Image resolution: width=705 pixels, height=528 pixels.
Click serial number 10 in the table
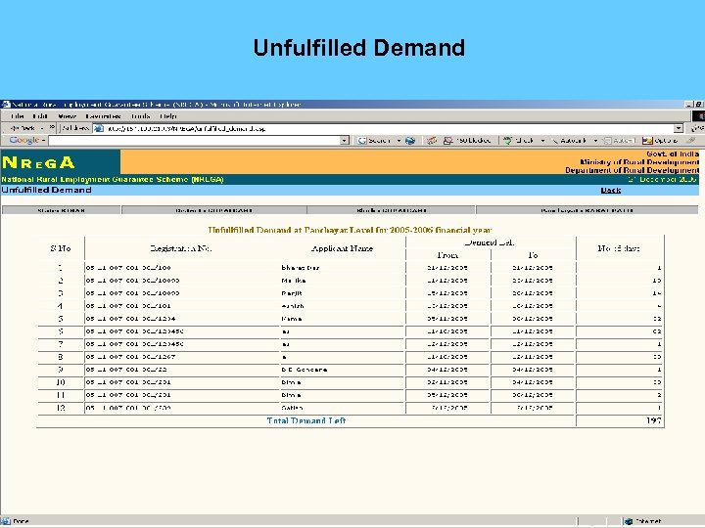[x=61, y=382]
